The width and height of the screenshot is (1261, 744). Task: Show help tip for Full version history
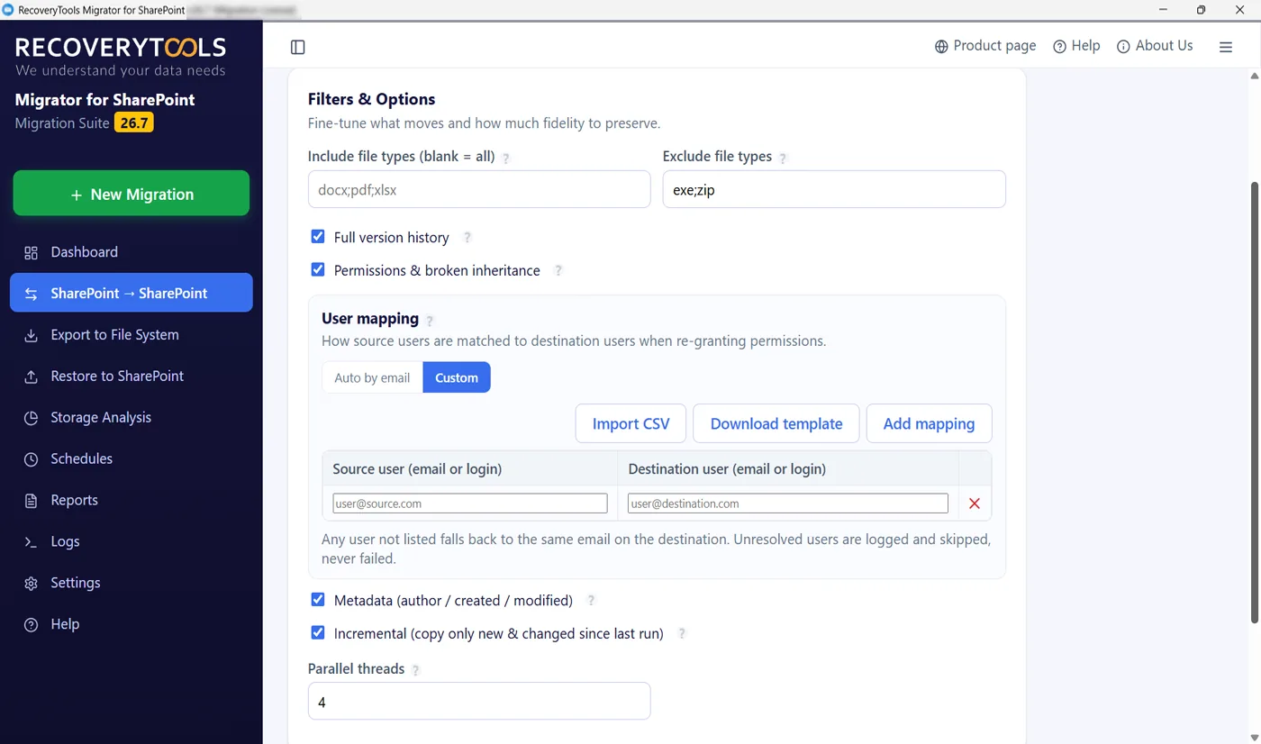click(x=467, y=238)
